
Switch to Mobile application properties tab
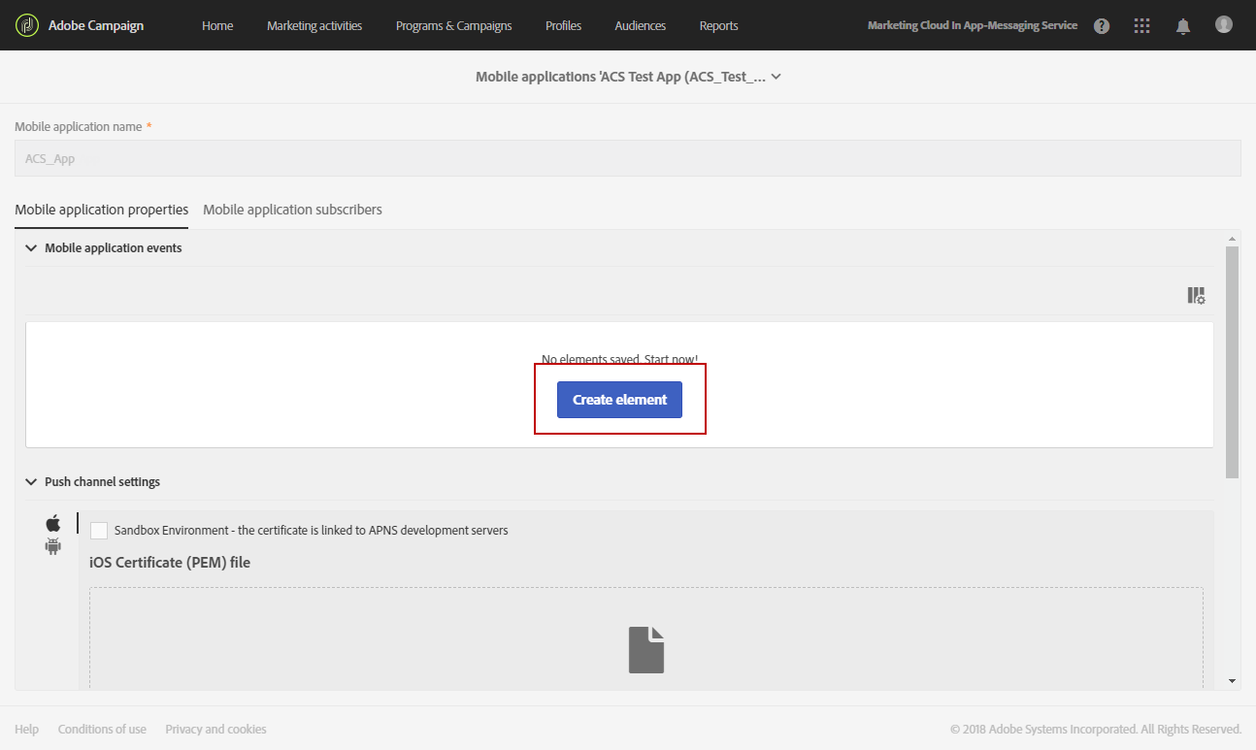pyautogui.click(x=102, y=210)
